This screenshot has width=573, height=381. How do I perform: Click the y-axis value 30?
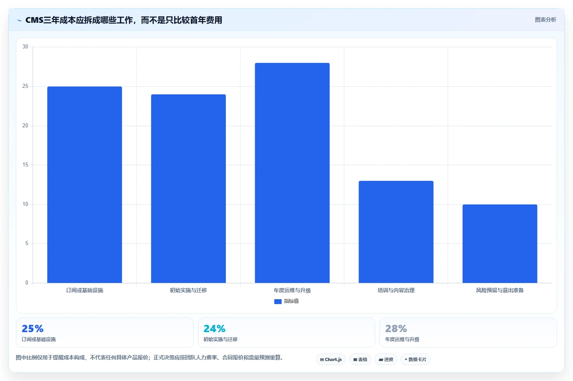click(25, 47)
